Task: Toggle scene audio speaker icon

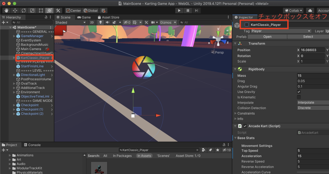Action: tap(107, 22)
